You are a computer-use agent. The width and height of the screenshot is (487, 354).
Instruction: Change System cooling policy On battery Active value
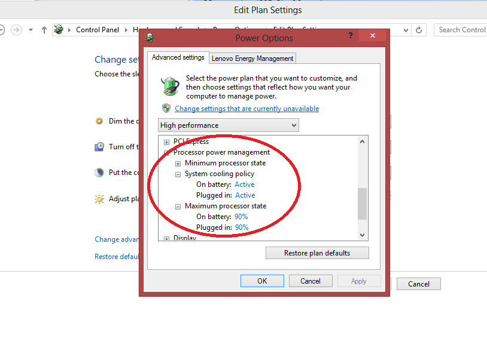(245, 184)
